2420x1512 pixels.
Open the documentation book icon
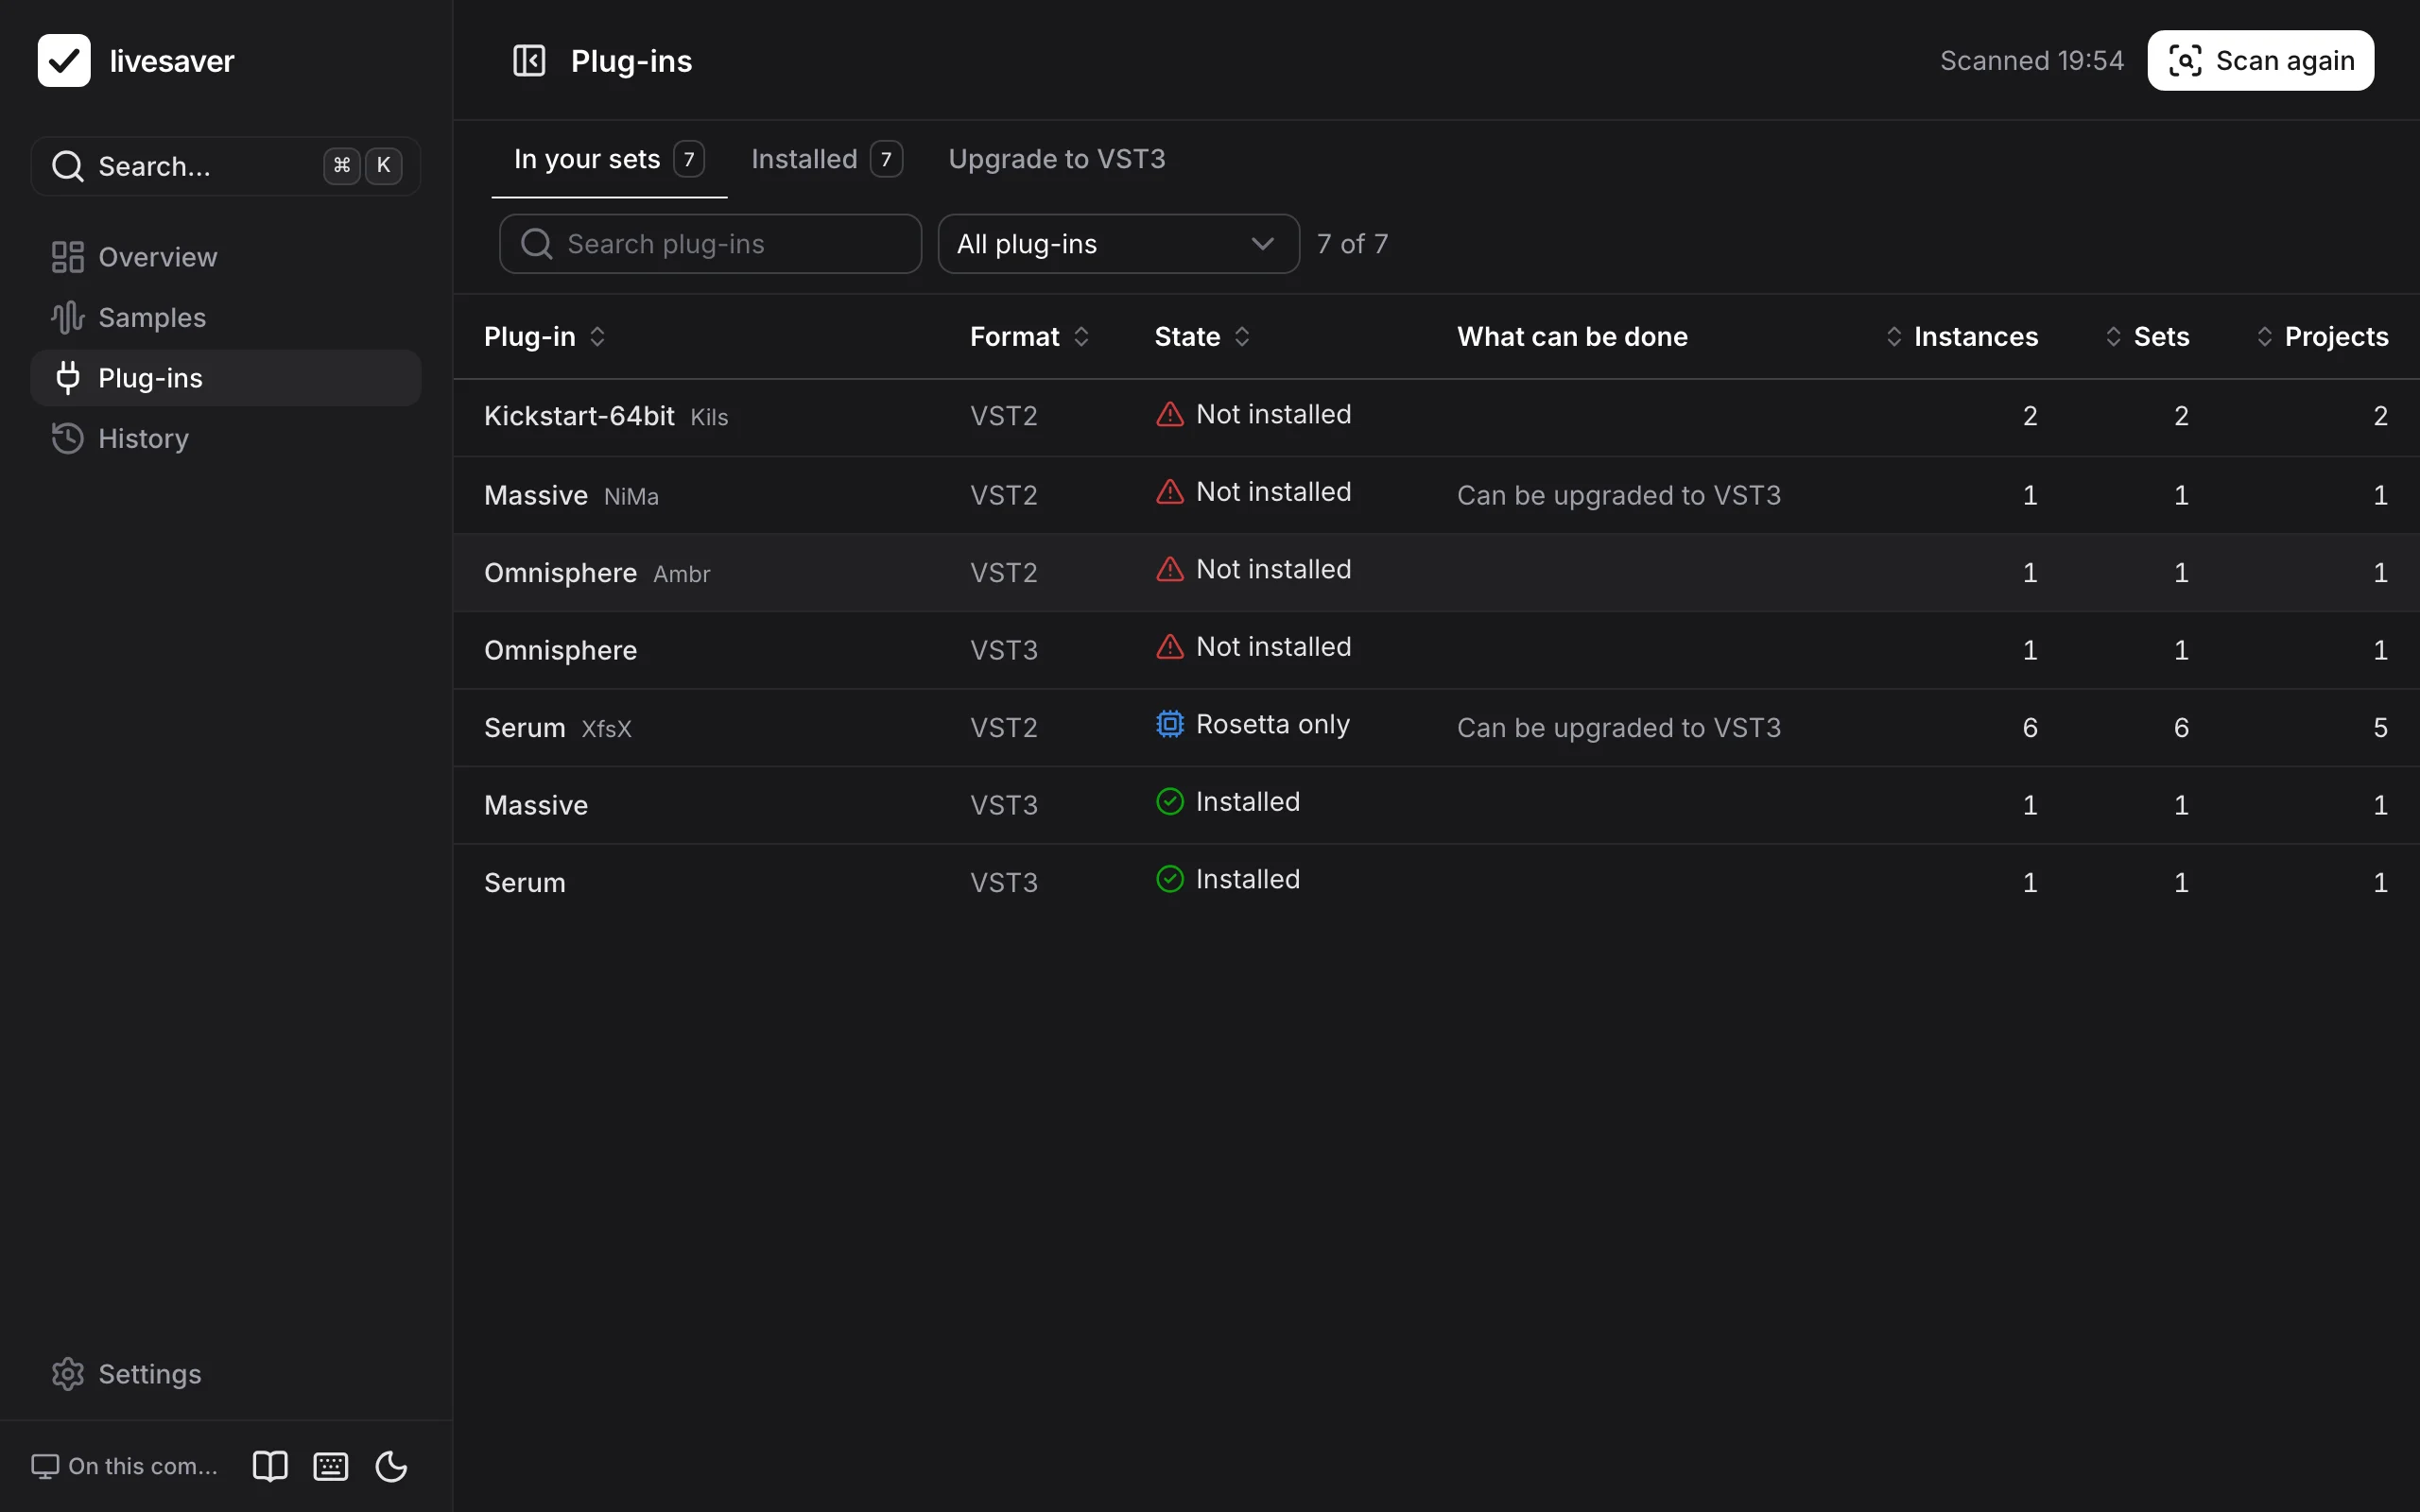[270, 1466]
